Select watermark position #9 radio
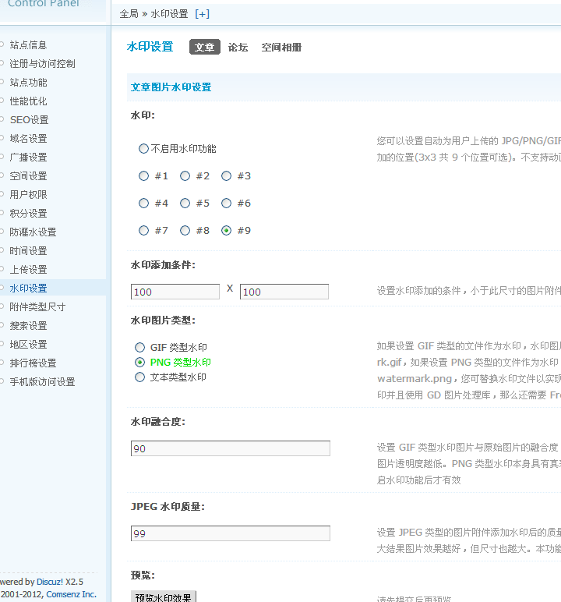This screenshot has height=602, width=561. 227,230
